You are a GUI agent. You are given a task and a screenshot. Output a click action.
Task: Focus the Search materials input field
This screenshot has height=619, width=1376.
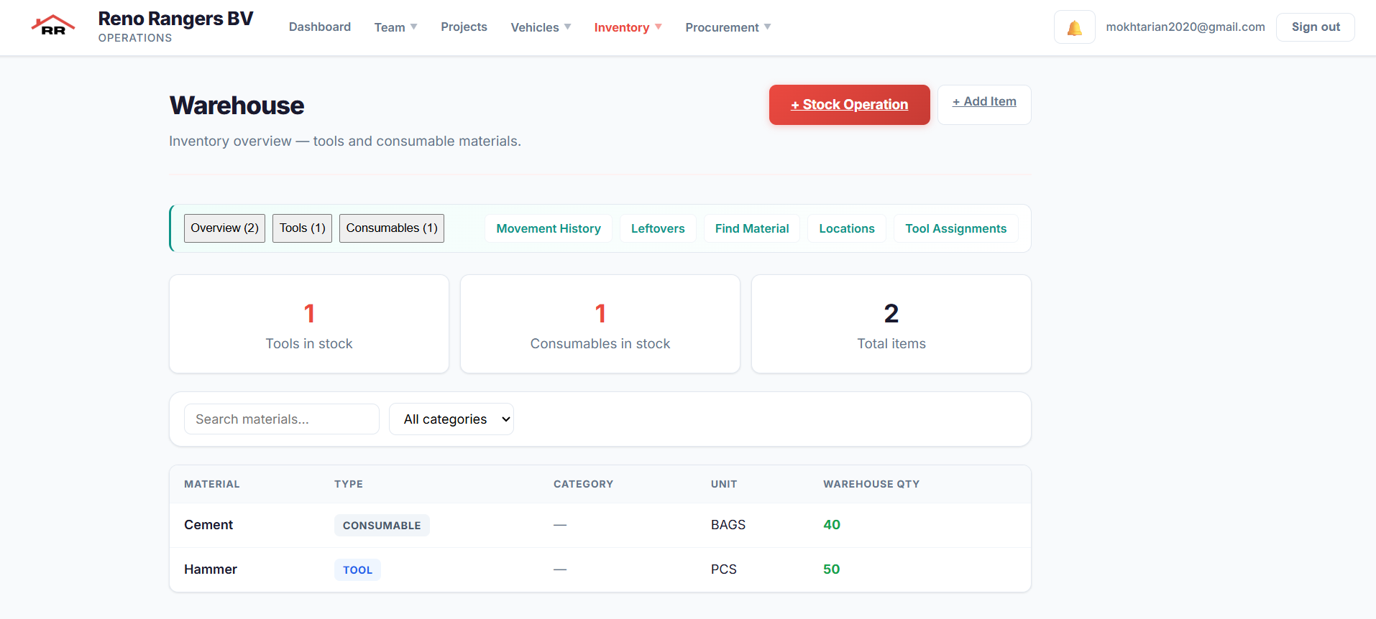tap(281, 419)
